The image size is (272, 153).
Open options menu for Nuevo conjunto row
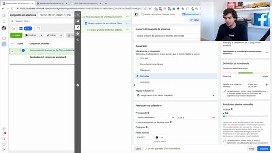tap(127, 23)
